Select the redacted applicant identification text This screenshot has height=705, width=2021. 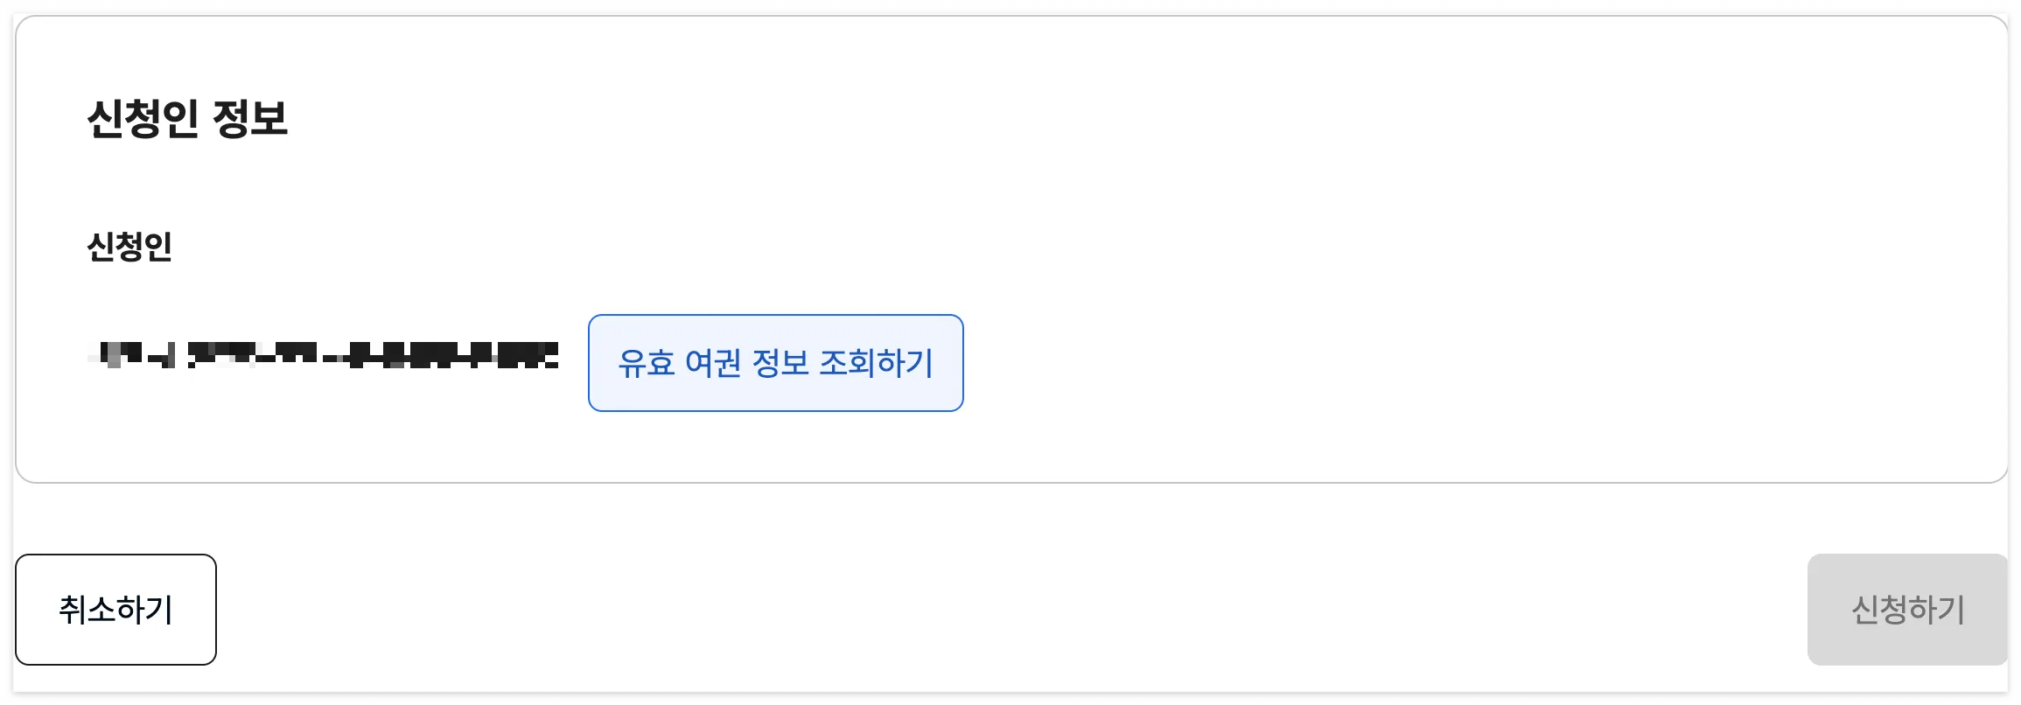coord(324,354)
